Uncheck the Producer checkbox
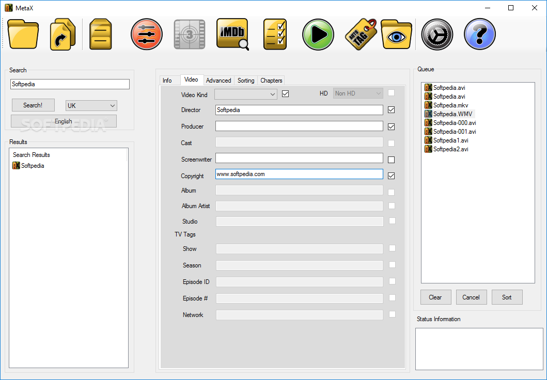Image resolution: width=547 pixels, height=380 pixels. 392,126
